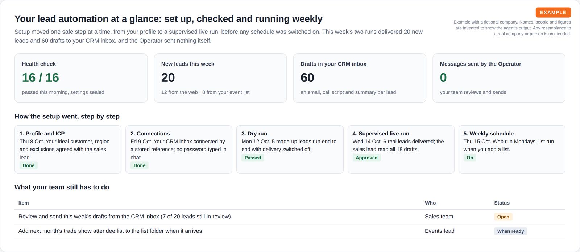Screen dimensions: 580x252
Task: Click '12 from the web · 8 from your event list'
Action: [206, 92]
